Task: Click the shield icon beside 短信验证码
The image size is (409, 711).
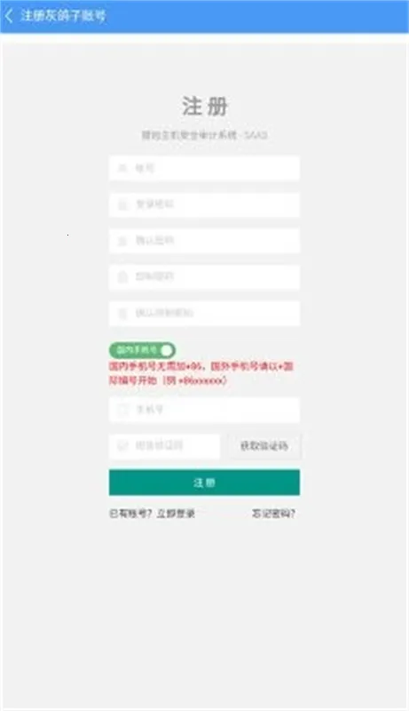Action: coord(122,446)
